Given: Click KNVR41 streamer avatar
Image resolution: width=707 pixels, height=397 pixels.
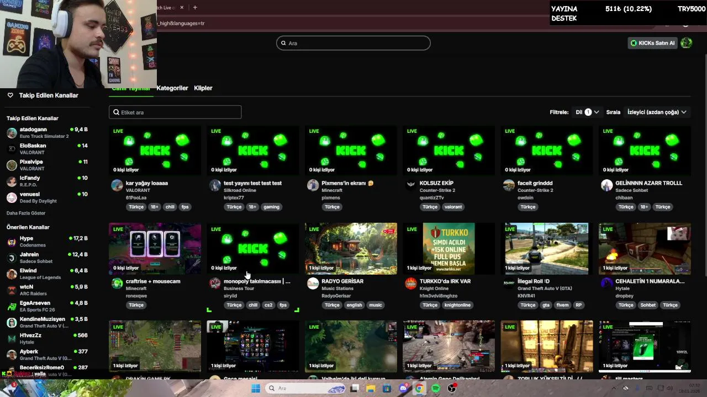Looking at the screenshot, I should click(509, 283).
